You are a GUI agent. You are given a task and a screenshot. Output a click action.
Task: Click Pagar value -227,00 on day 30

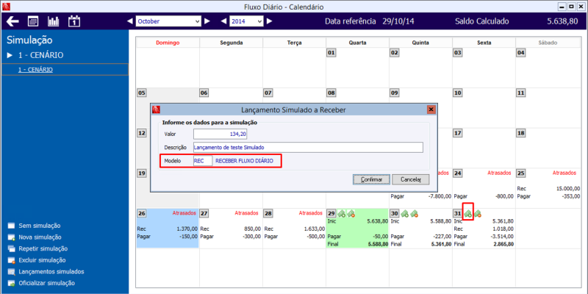[441, 236]
